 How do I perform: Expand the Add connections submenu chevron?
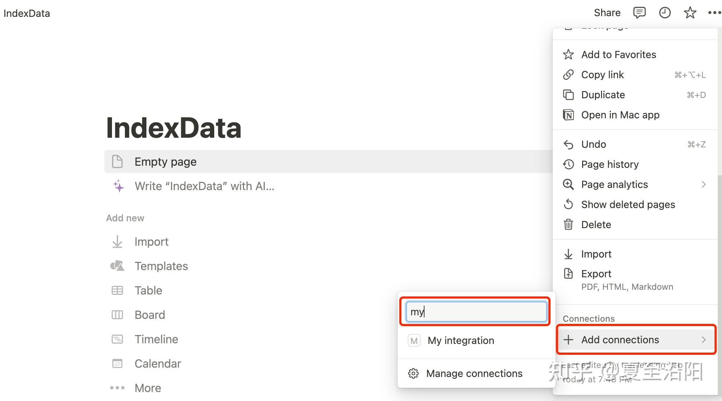[x=703, y=340]
